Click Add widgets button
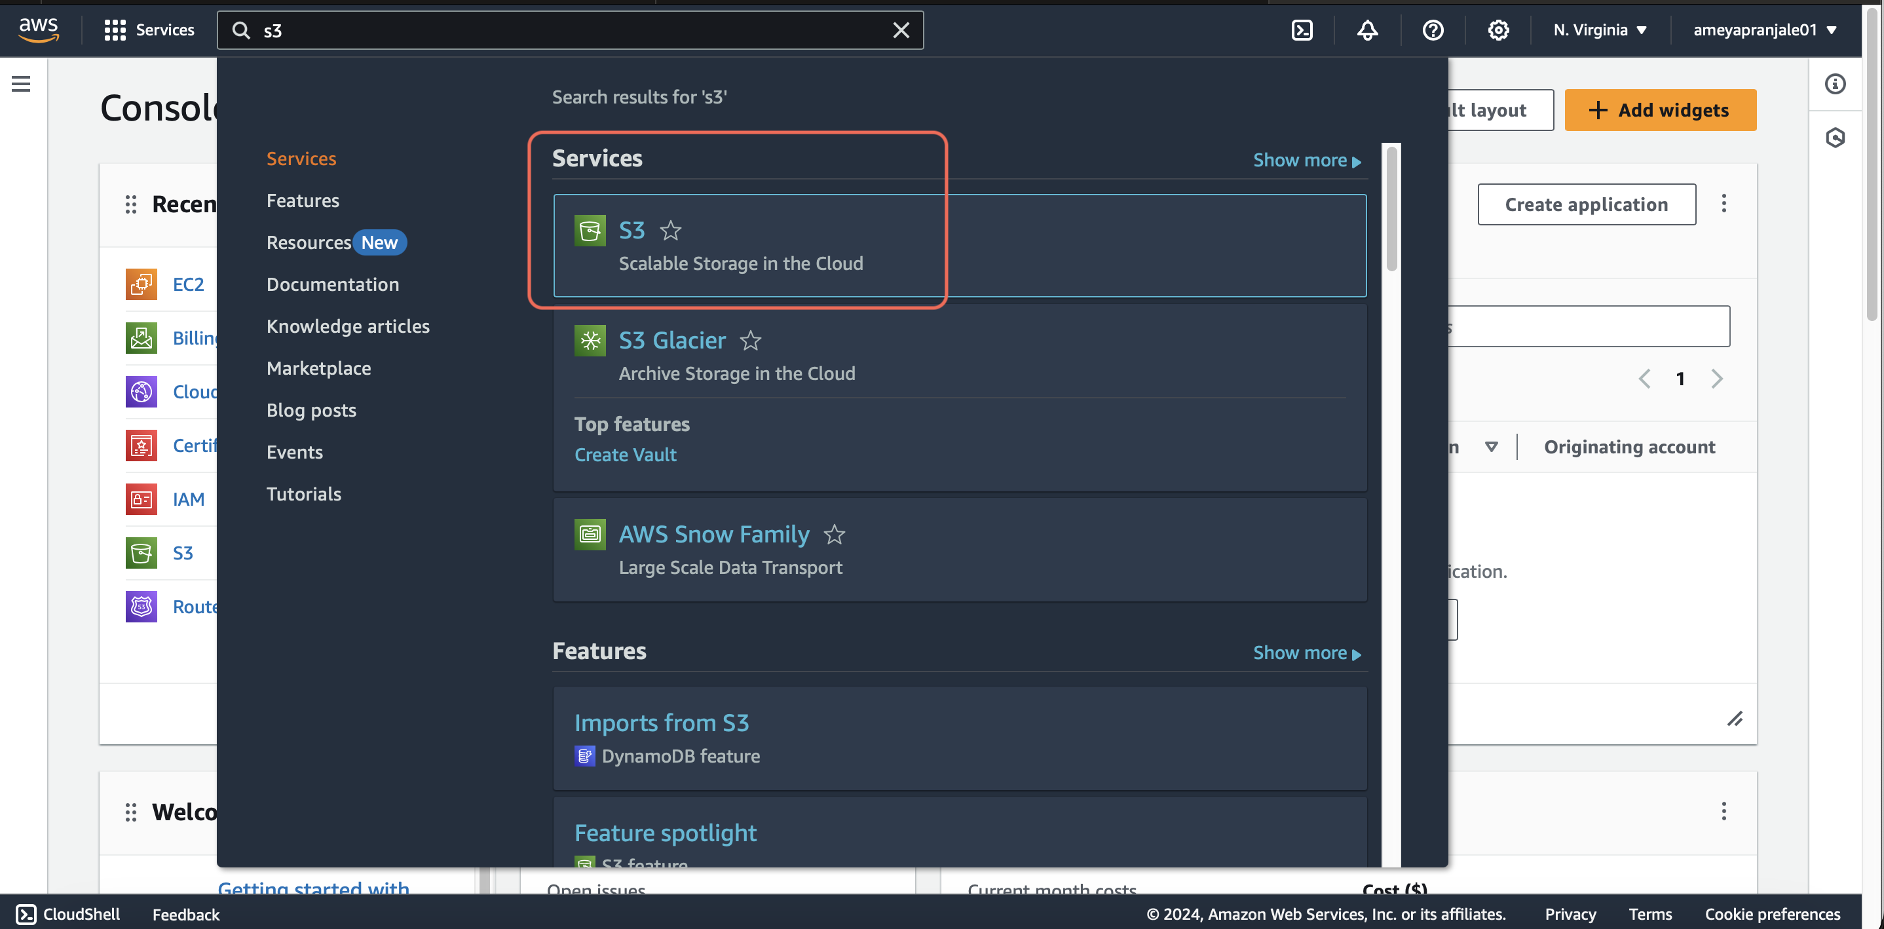 1662,109
